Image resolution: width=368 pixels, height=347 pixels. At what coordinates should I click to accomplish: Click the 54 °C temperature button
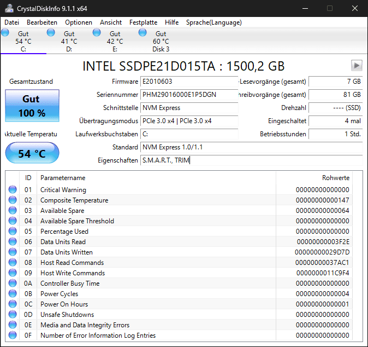click(32, 153)
